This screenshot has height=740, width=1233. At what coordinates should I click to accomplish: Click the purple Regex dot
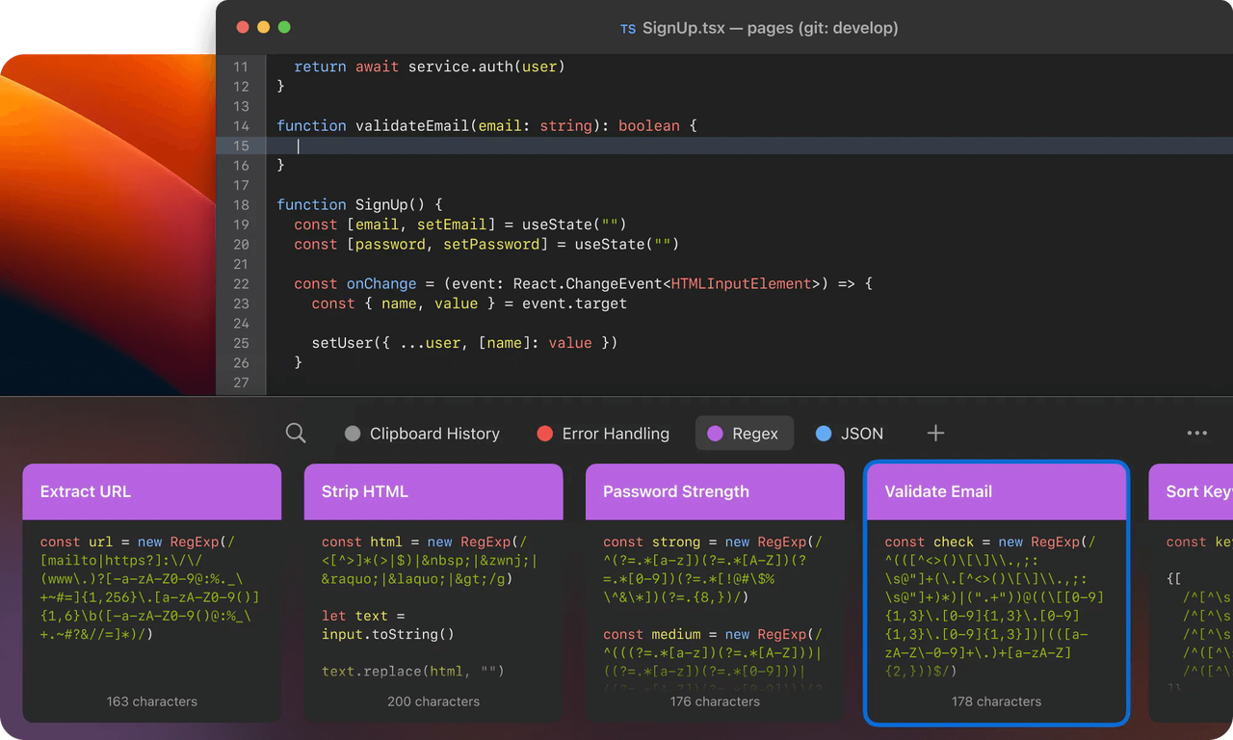(x=715, y=434)
